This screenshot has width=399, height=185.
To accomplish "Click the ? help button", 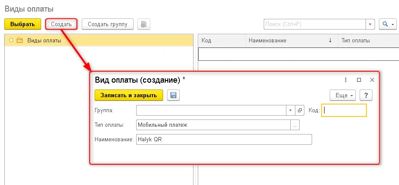I will pyautogui.click(x=366, y=95).
